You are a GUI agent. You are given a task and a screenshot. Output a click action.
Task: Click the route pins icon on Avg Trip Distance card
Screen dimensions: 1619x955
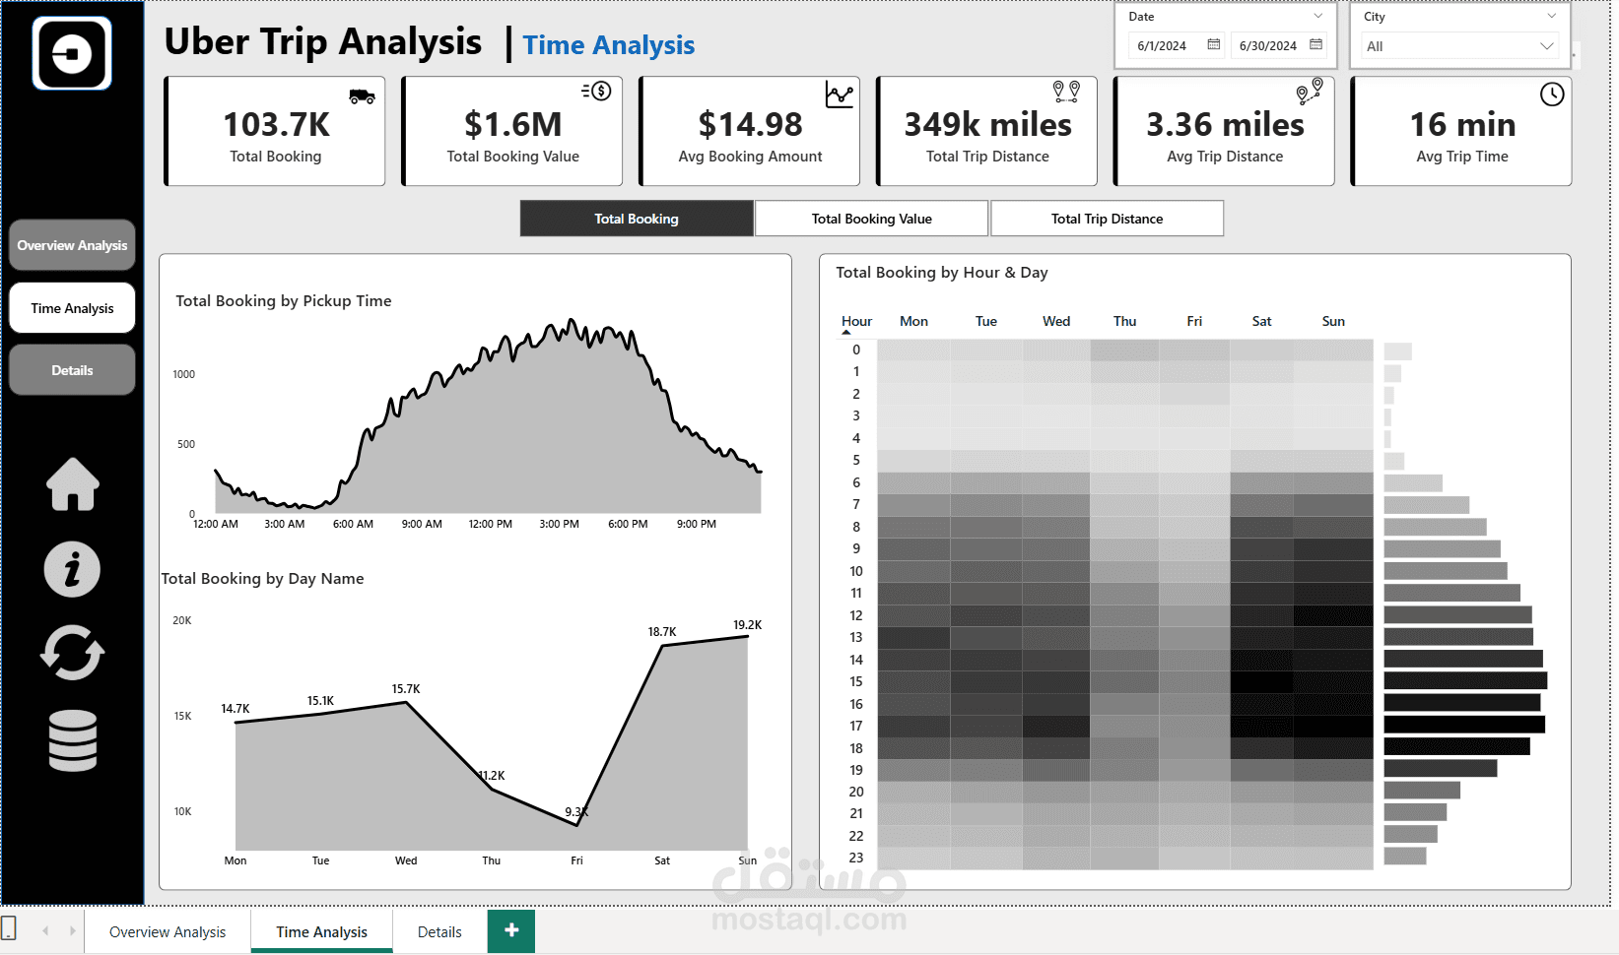point(1309,92)
